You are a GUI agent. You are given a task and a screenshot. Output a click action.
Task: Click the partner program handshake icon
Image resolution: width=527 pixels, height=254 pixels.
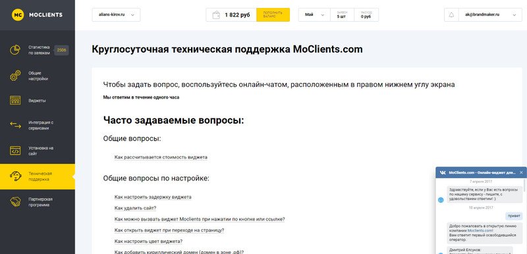tap(15, 201)
